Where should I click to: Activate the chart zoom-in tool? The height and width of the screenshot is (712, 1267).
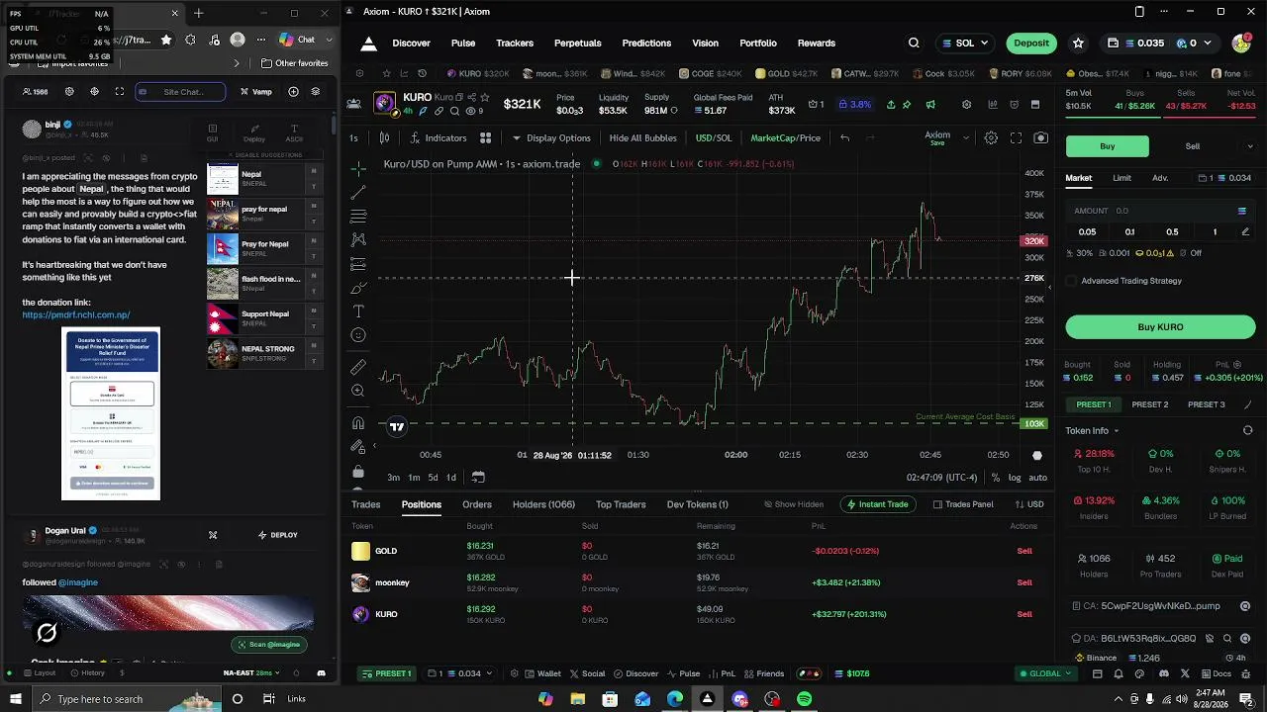358,391
